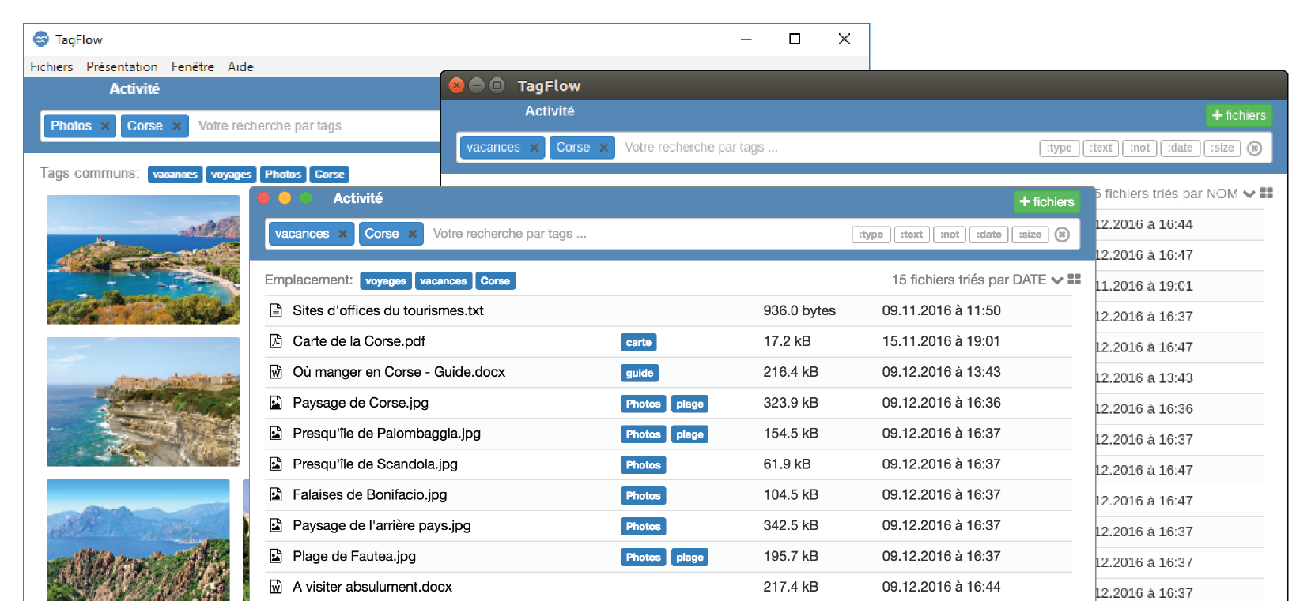Switch to grid view beside NOM sort

pos(1266,193)
